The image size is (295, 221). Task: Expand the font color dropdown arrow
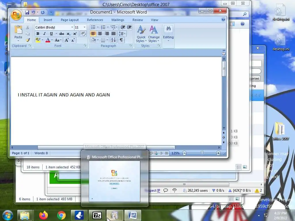52,40
